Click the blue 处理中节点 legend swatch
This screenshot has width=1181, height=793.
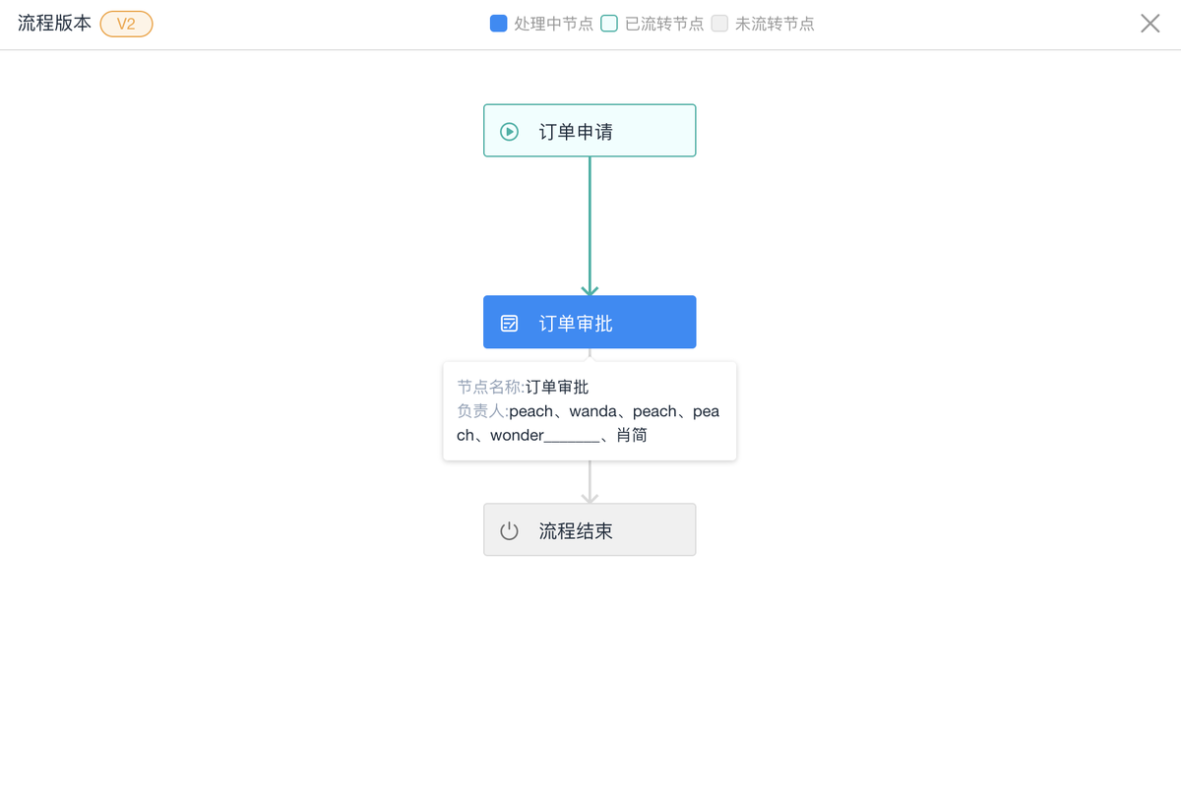tap(499, 24)
